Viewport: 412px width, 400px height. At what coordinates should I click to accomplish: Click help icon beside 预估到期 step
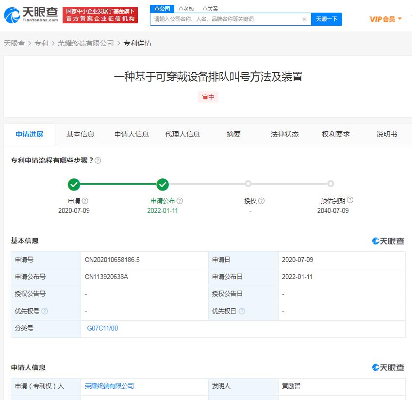point(350,200)
